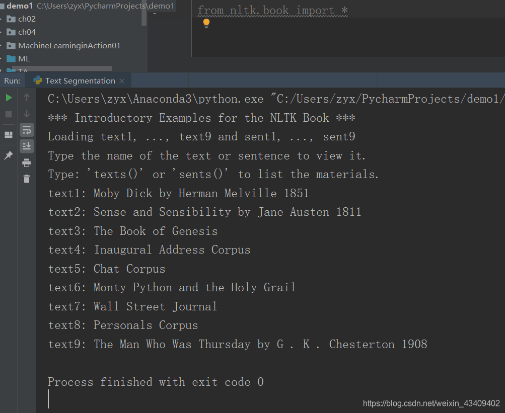Viewport: 505px width, 413px height.
Task: Click the up arrow in the Run toolbar
Action: pos(27,97)
